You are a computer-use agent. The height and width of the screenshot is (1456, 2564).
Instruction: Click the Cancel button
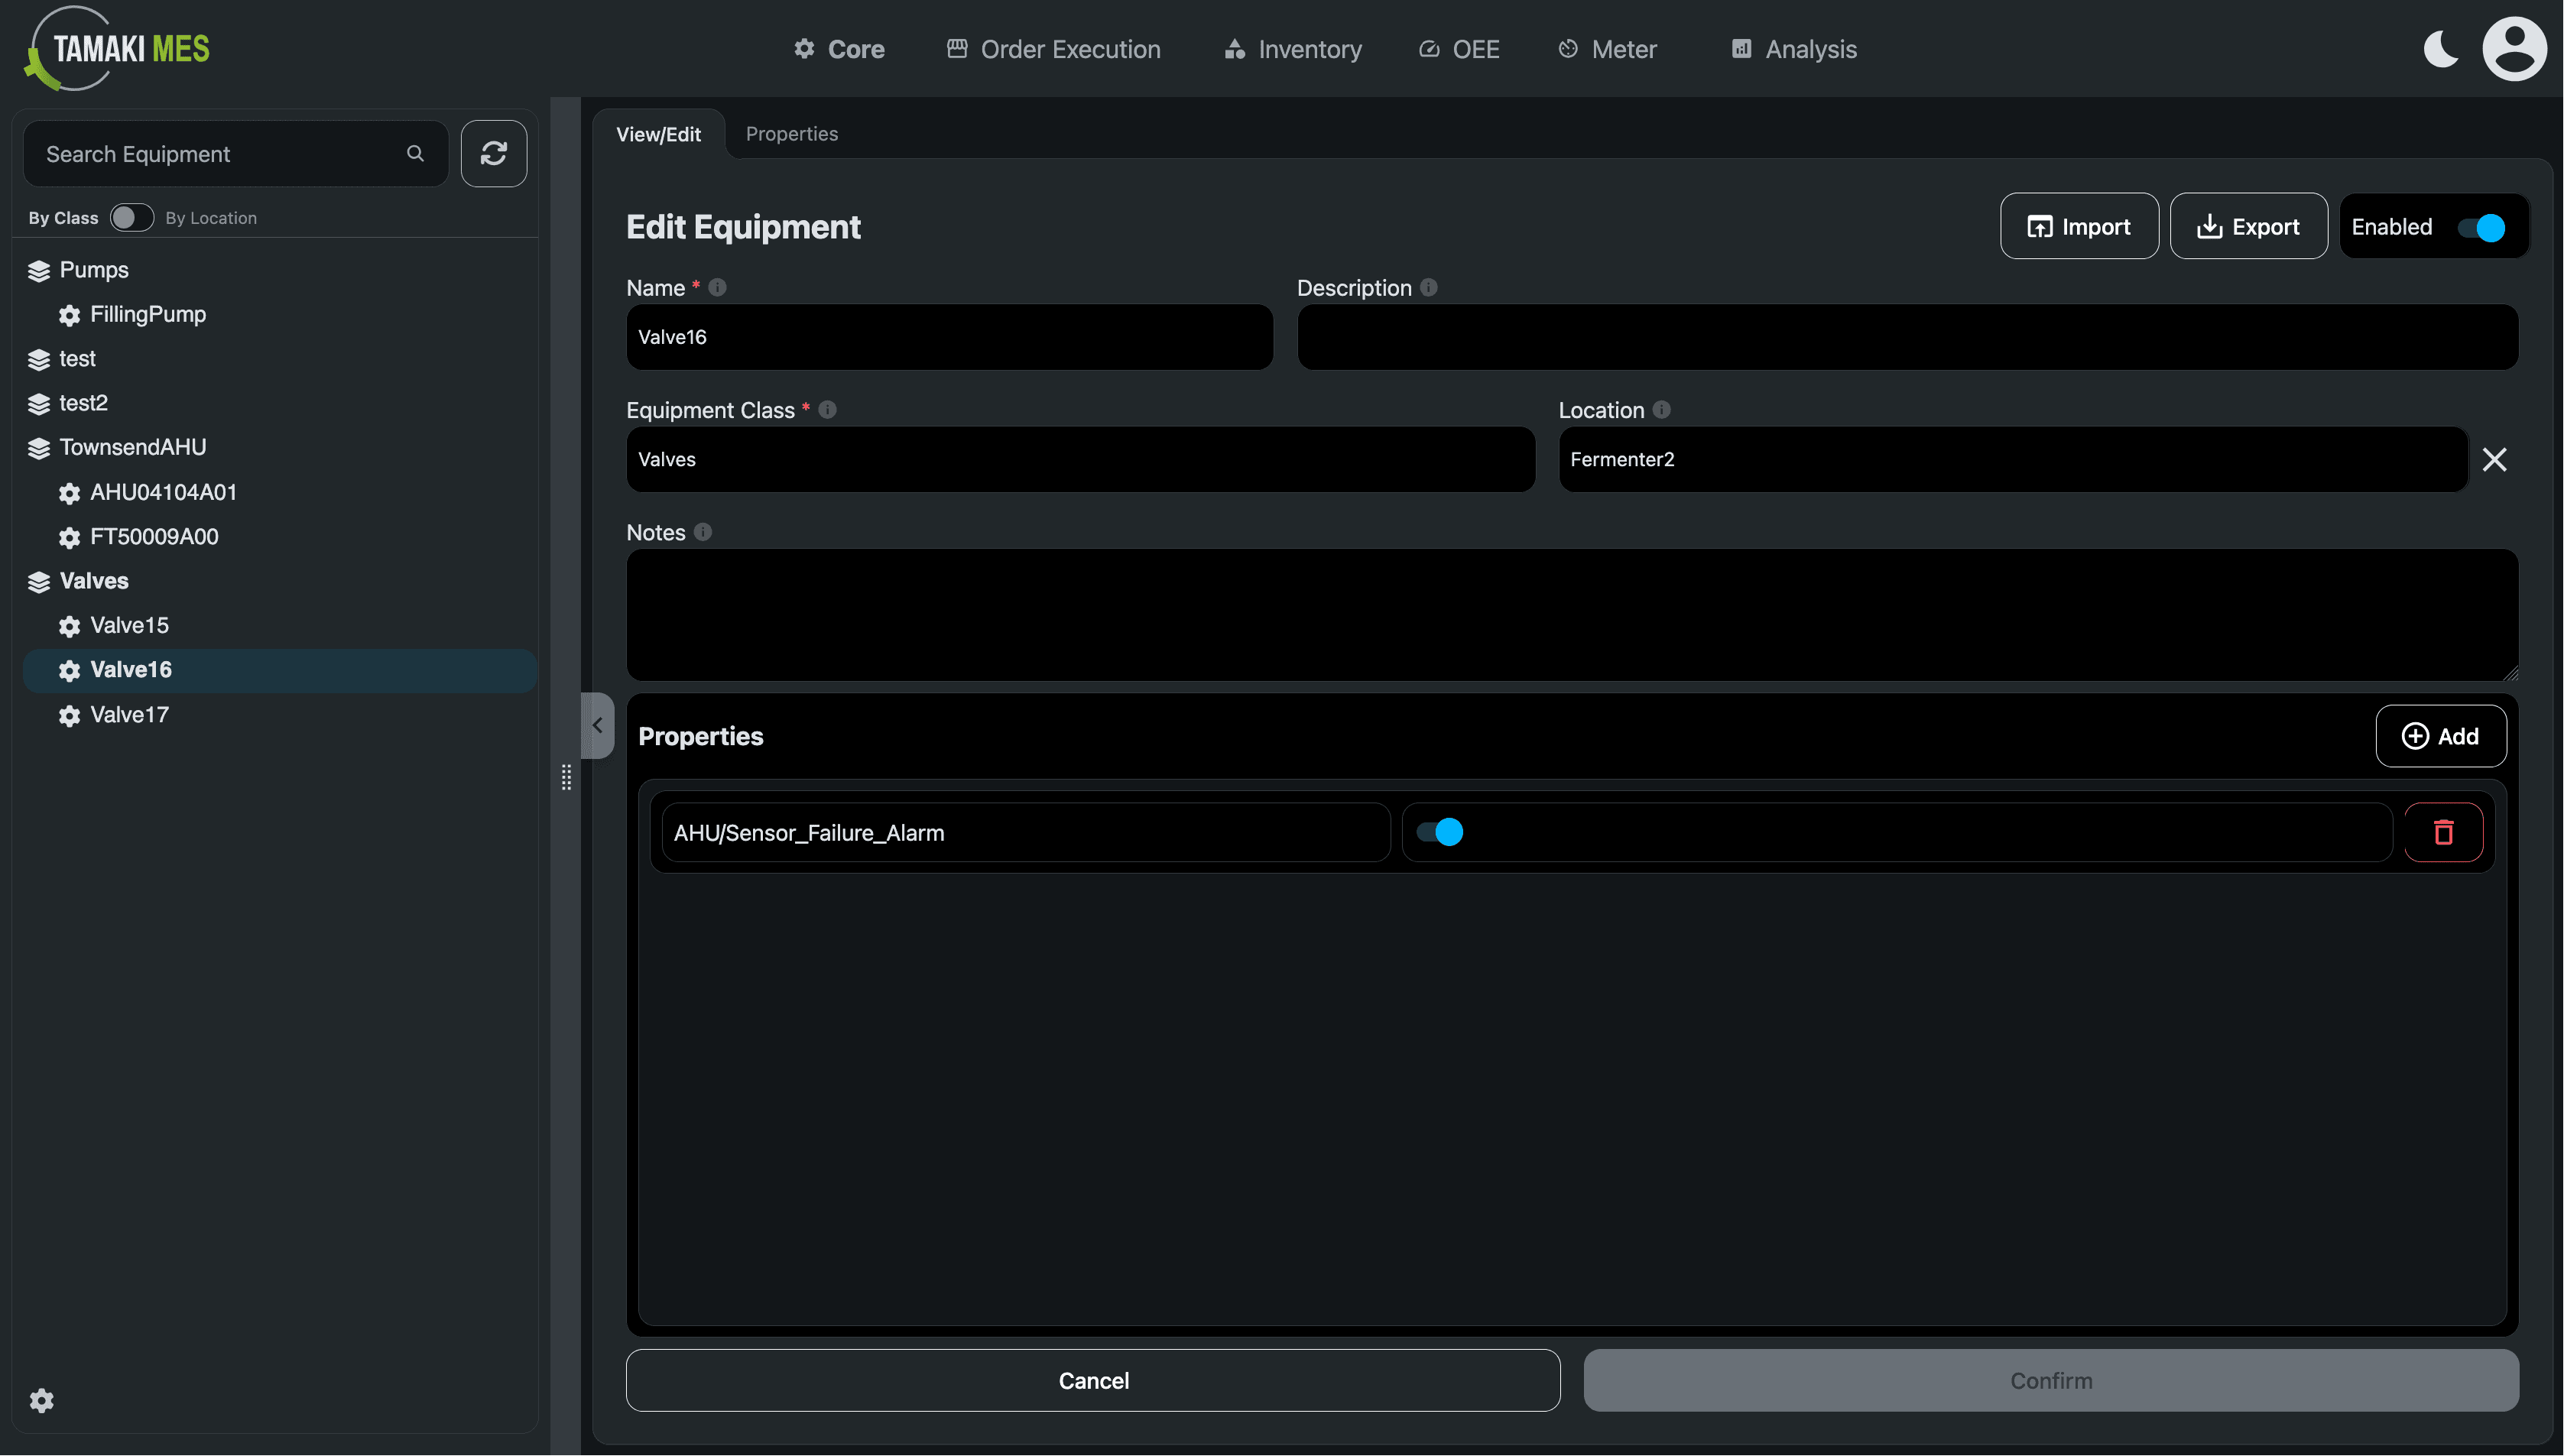pyautogui.click(x=1093, y=1380)
